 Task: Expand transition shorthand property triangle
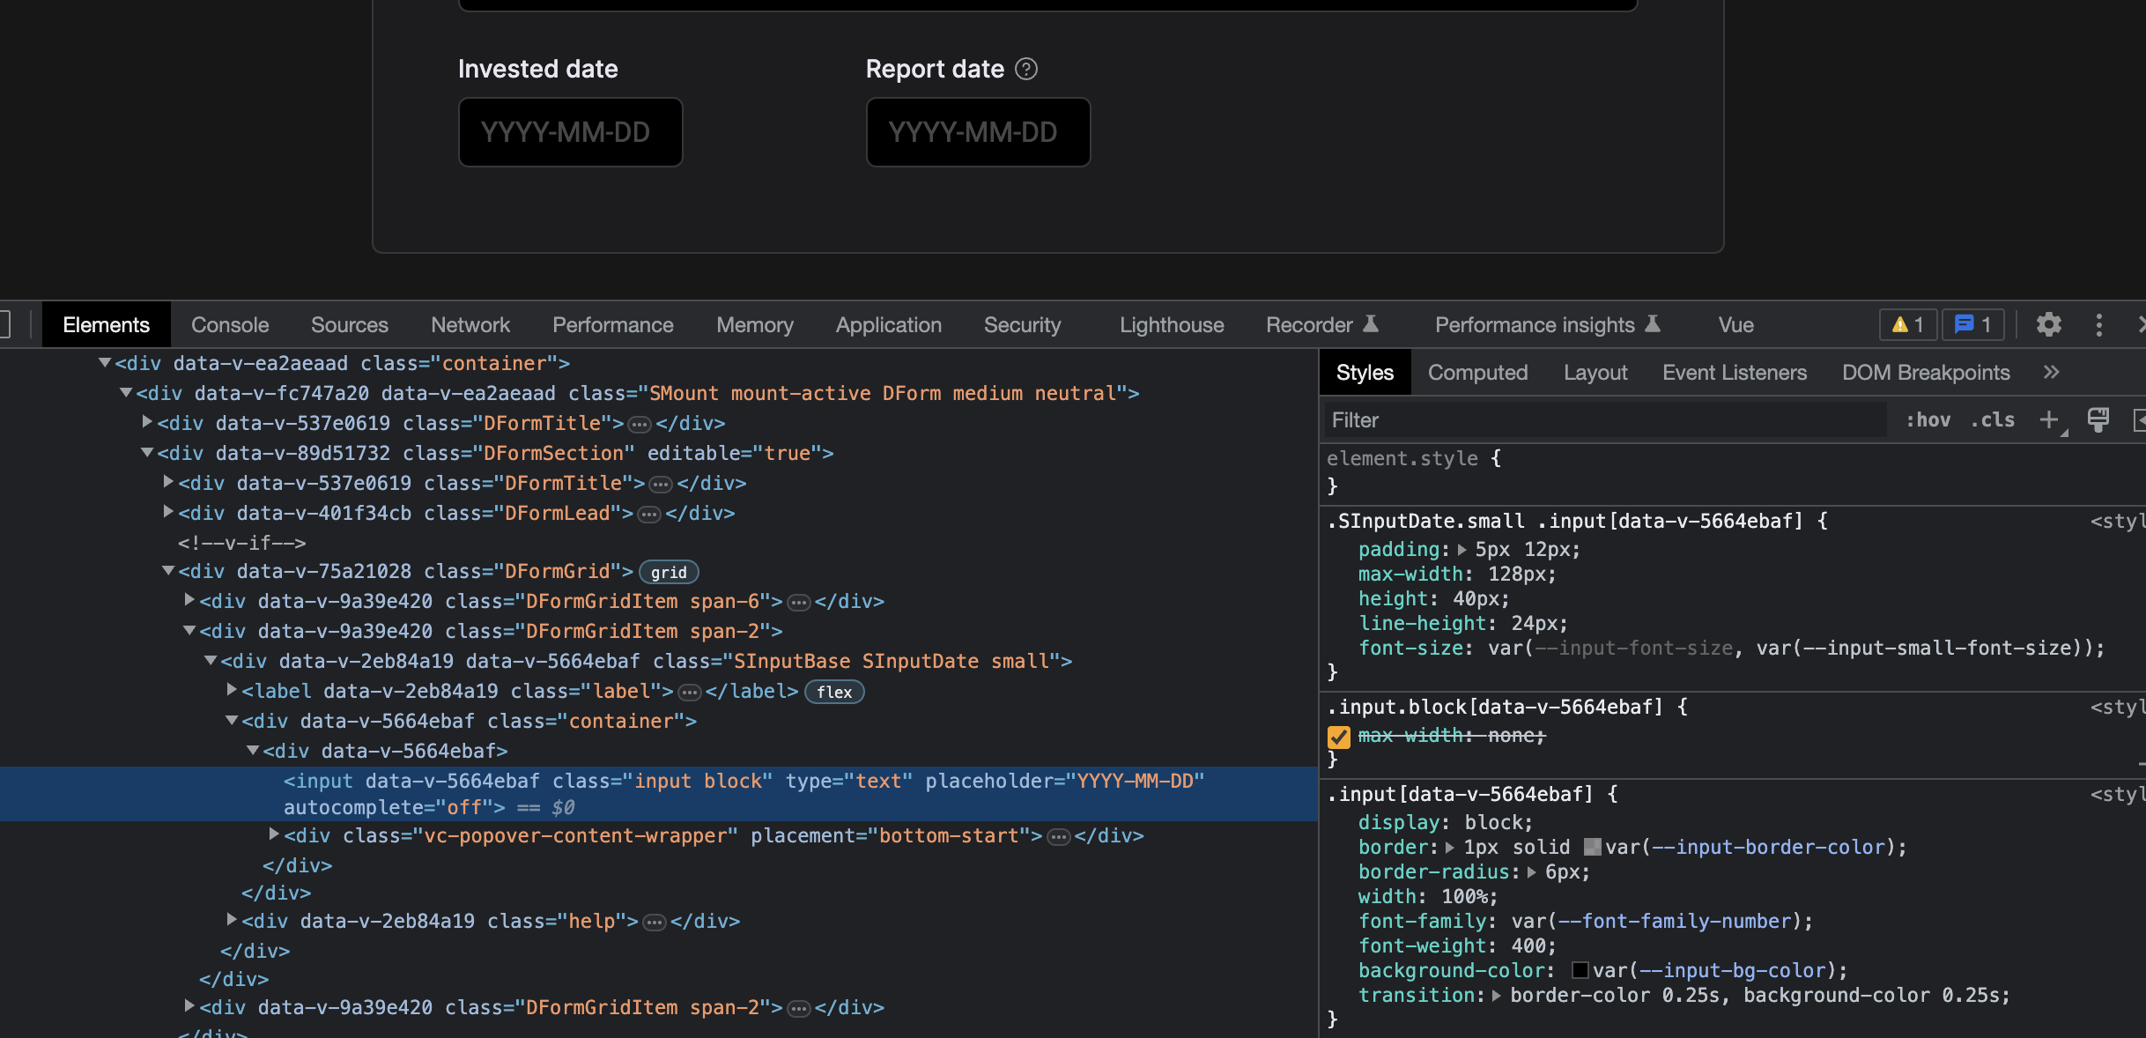pos(1496,996)
